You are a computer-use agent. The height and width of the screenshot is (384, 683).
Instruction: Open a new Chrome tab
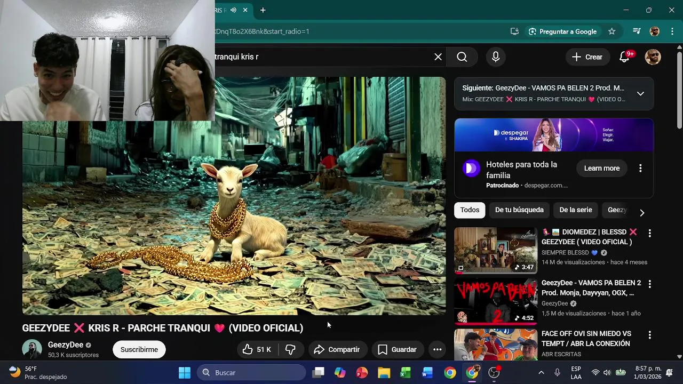(x=263, y=10)
